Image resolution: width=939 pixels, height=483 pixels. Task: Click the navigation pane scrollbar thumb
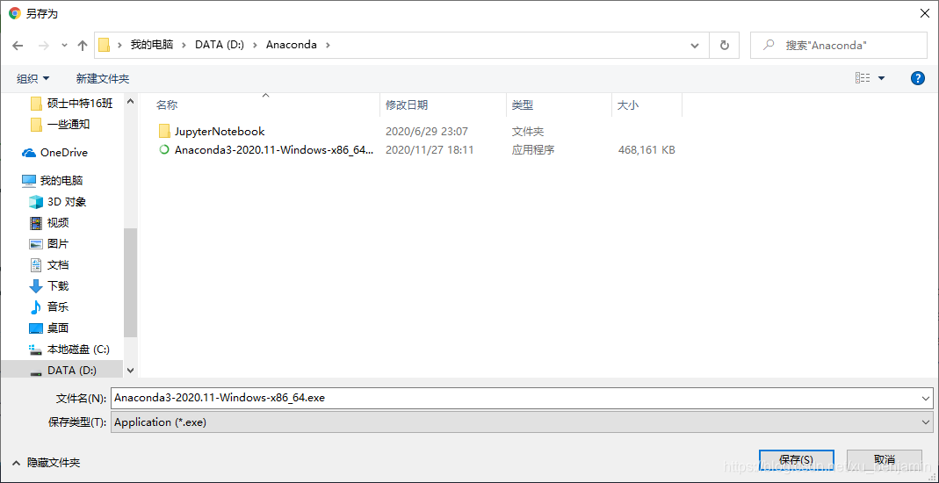click(x=131, y=282)
